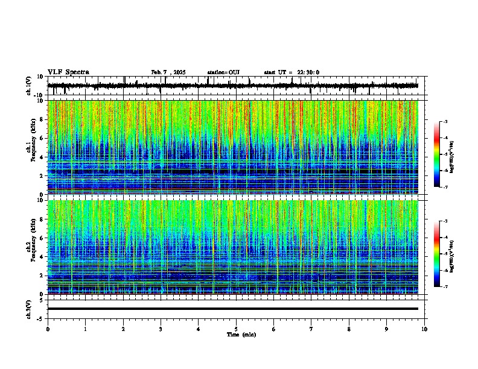Click time axis tick label '0'
The width and height of the screenshot is (478, 369).
pos(48,329)
